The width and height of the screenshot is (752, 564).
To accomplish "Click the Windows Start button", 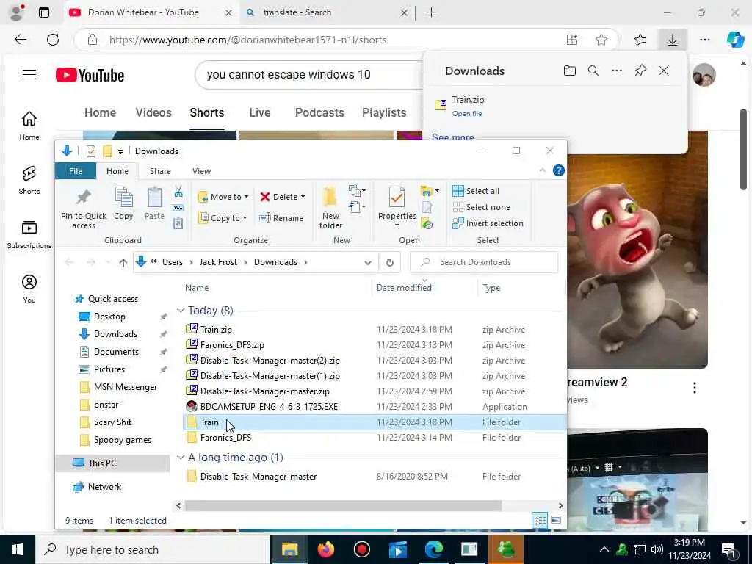I will (18, 549).
